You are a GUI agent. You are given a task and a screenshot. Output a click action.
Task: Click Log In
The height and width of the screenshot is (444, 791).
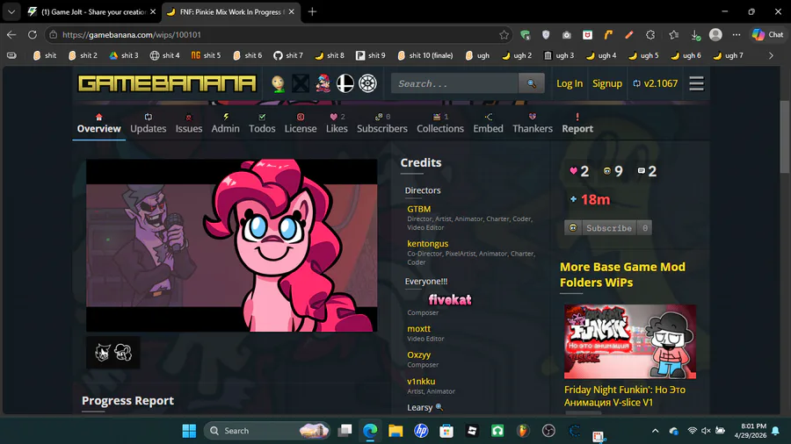(x=570, y=83)
